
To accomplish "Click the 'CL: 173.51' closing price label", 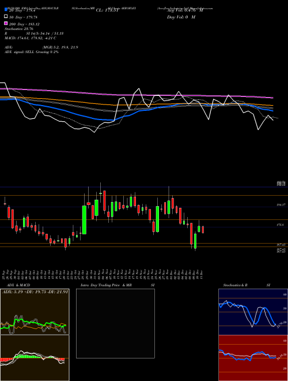I will coord(107,10).
